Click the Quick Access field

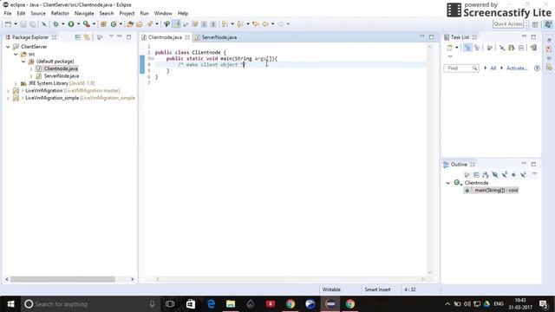[508, 24]
